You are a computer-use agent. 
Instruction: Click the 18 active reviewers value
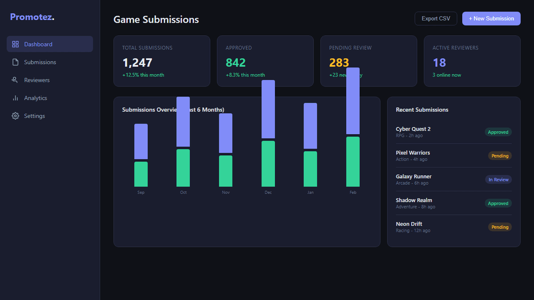[x=439, y=63]
